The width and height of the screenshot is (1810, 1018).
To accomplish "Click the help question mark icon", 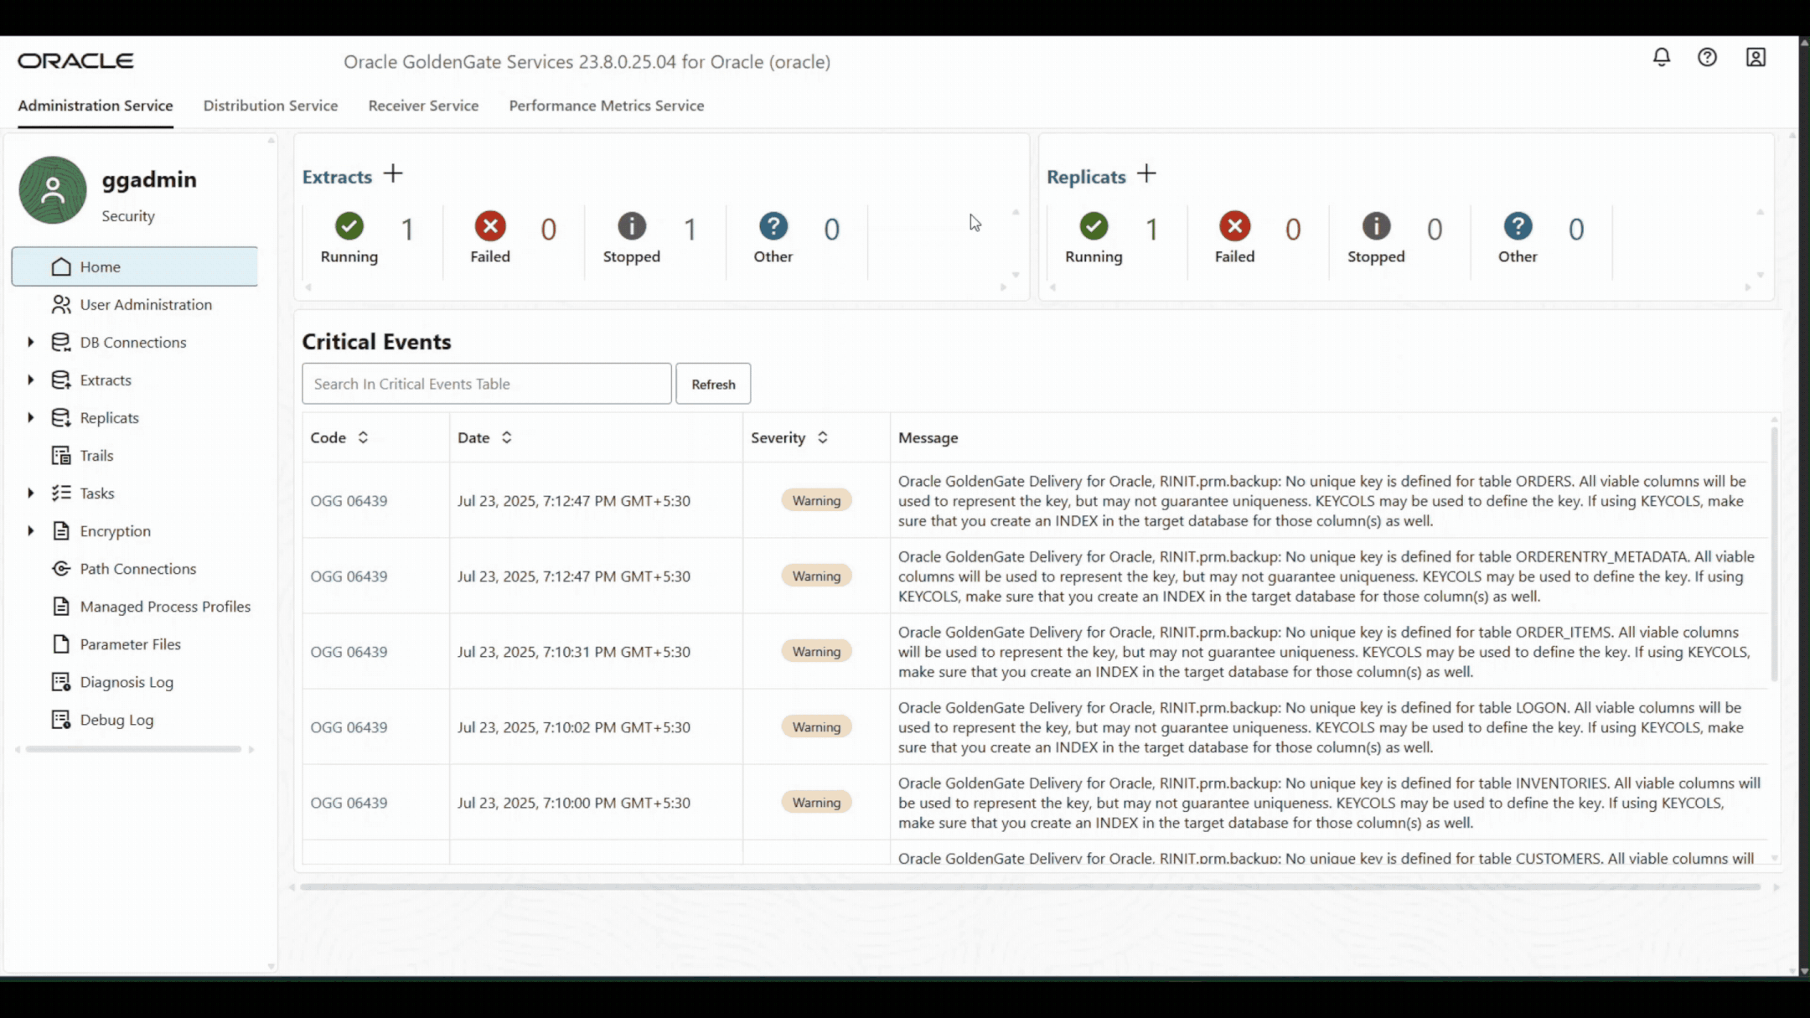I will pos(1707,57).
